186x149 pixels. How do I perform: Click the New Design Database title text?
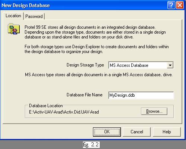[x=26, y=5]
